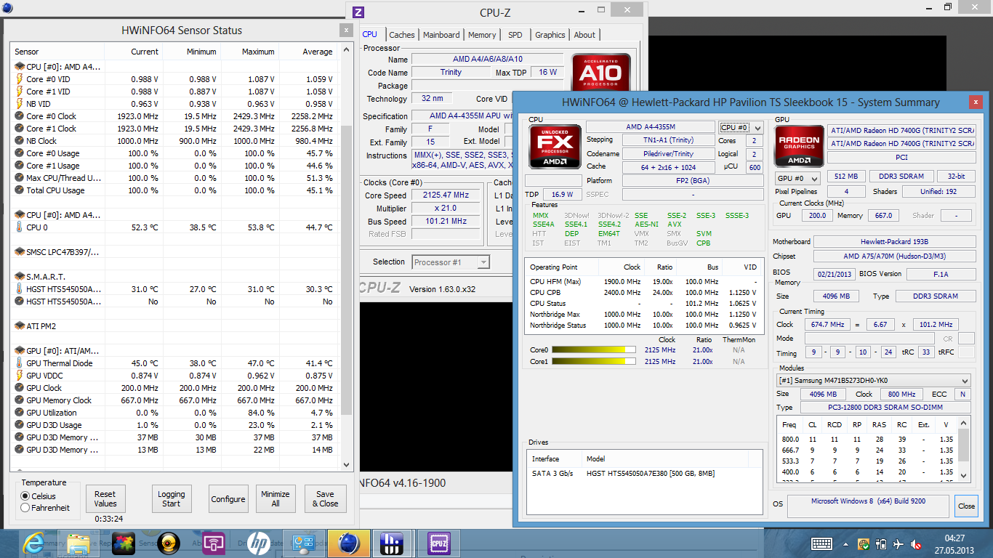Viewport: 993px width, 558px height.
Task: Click the CPU 0 thermometer icon
Action: coord(20,227)
